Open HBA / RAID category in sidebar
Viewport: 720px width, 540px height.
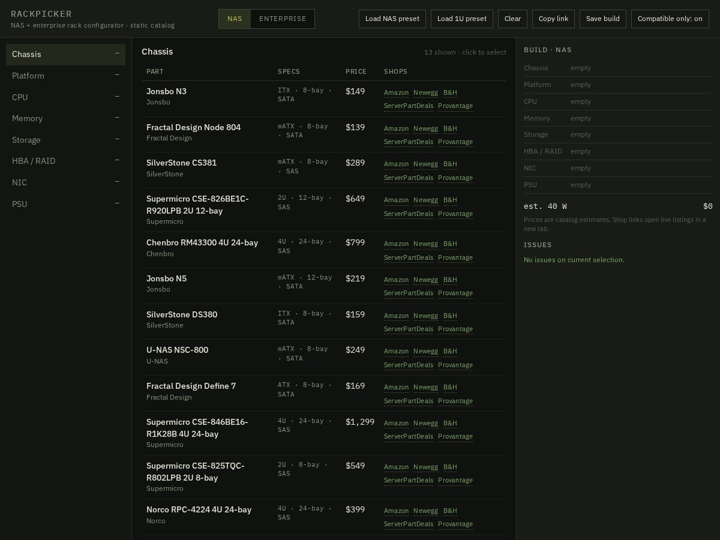coord(65,161)
